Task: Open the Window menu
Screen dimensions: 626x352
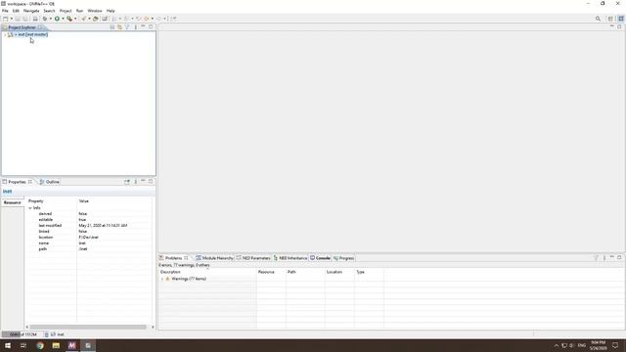Action: click(x=95, y=11)
